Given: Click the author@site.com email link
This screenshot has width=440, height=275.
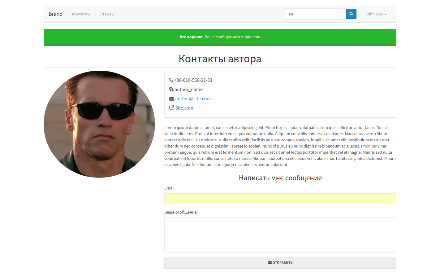Looking at the screenshot, I should click(193, 99).
